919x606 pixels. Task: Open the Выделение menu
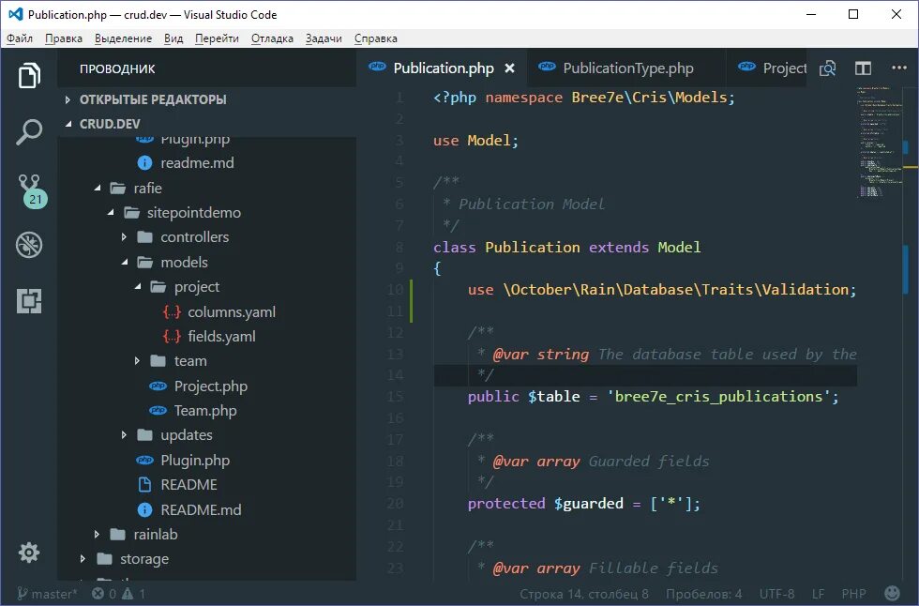coord(123,38)
